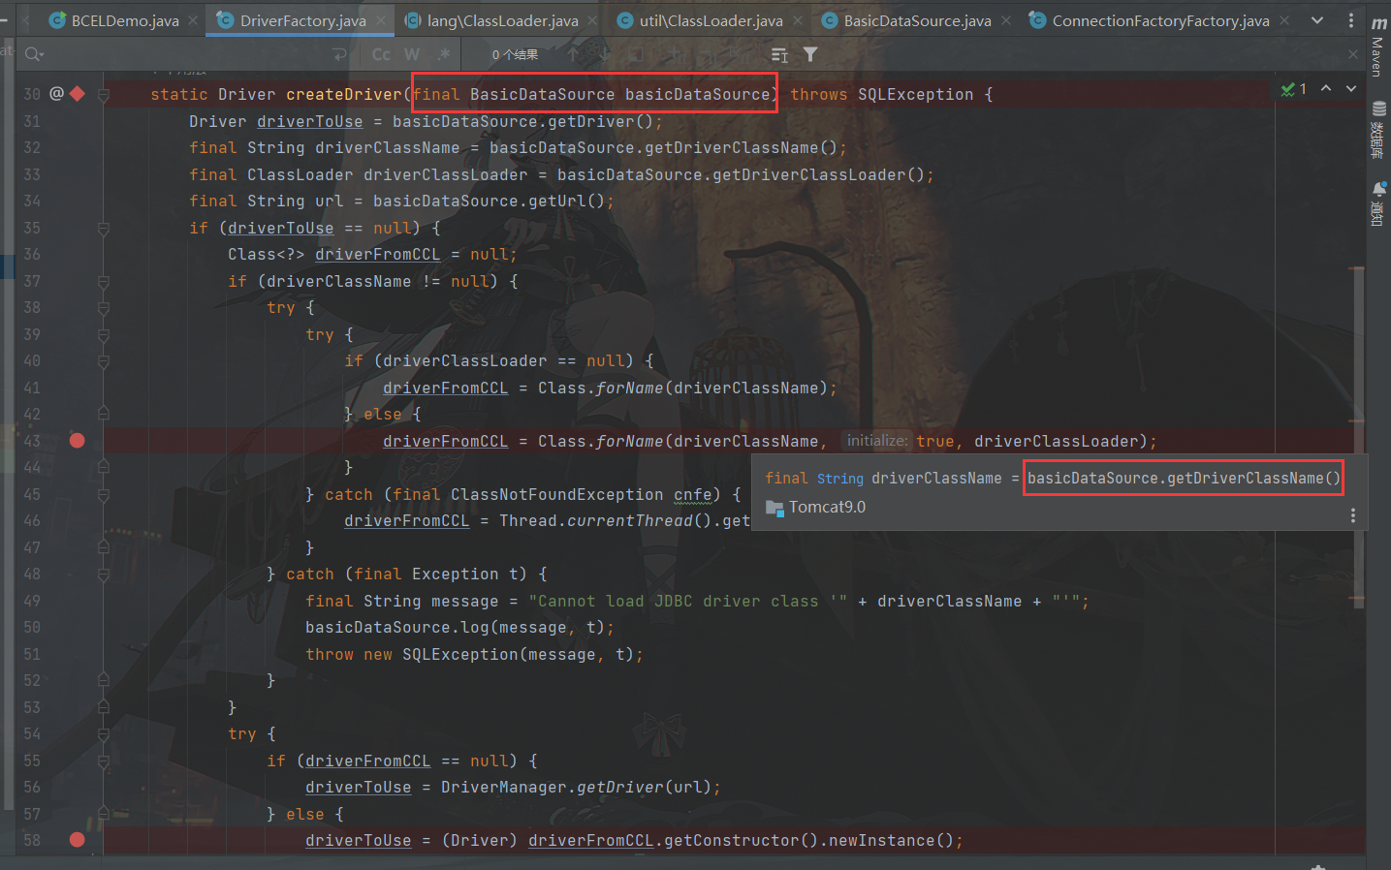This screenshot has width=1391, height=870.
Task: Toggle the breakpoint on line 43
Action: click(x=78, y=441)
